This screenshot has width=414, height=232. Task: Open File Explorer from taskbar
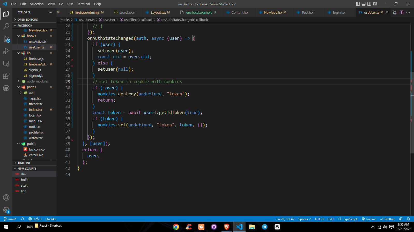[x=252, y=227]
